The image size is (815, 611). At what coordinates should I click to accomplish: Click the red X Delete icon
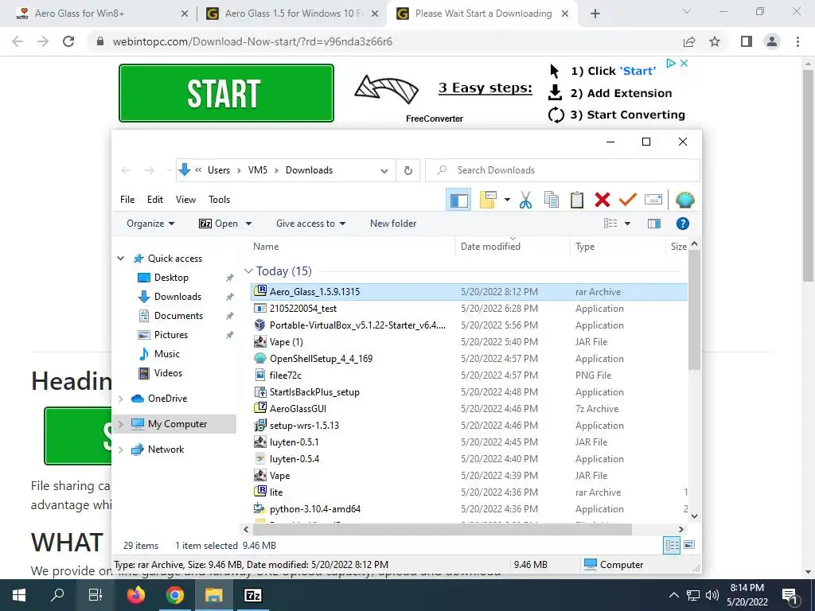tap(602, 200)
